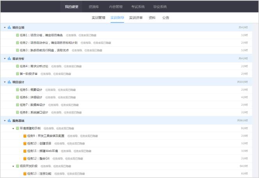Switch to the 实训管理 tab

tap(98, 18)
